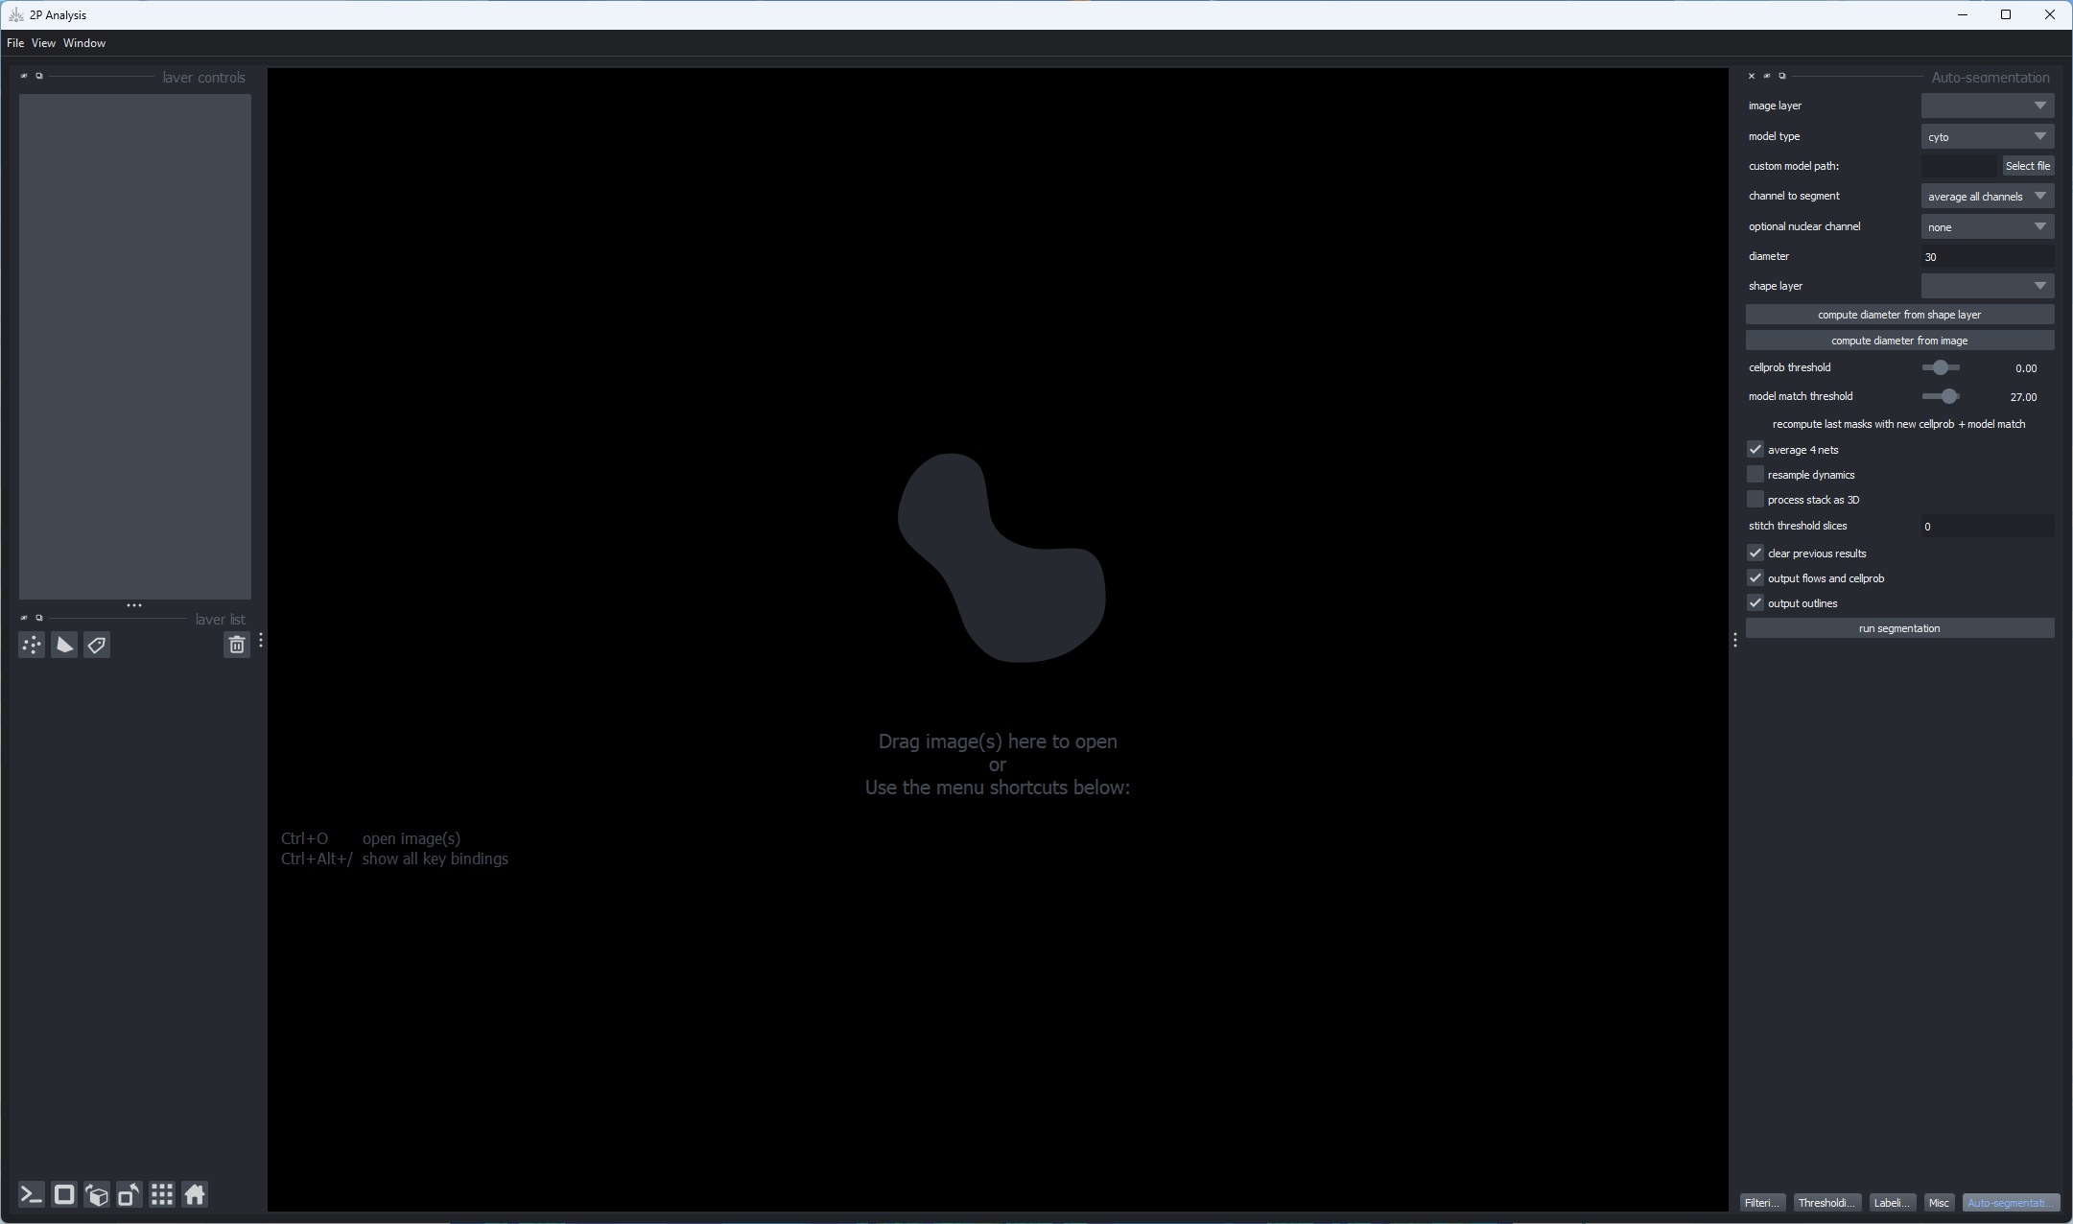Open the optional nuclear channel dropdown
The height and width of the screenshot is (1224, 2073).
tap(1986, 225)
